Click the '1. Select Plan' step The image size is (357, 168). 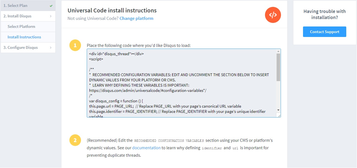click(16, 5)
